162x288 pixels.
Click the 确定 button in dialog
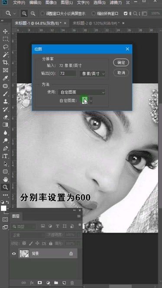coord(121,62)
